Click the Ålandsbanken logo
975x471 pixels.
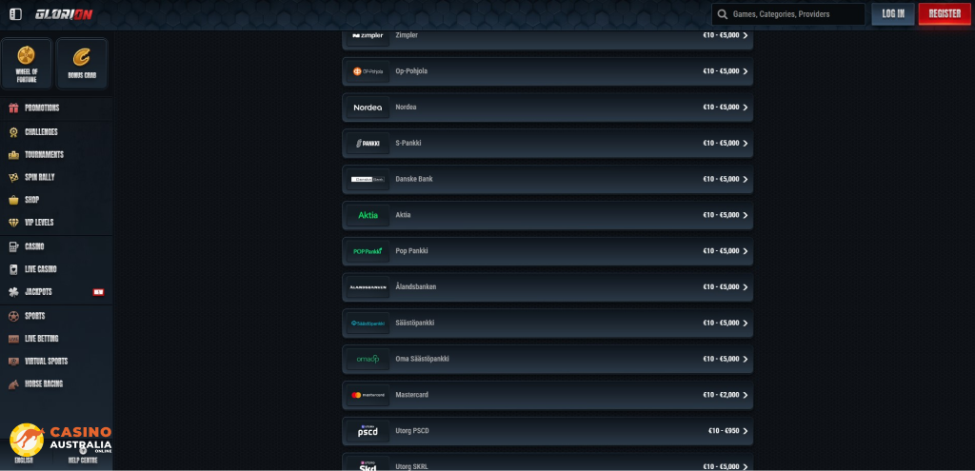pyautogui.click(x=368, y=287)
